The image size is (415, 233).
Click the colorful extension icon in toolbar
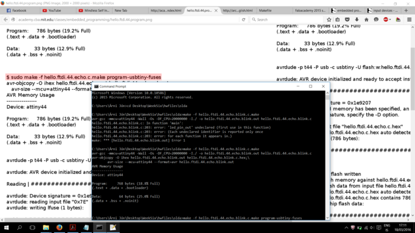[398, 20]
